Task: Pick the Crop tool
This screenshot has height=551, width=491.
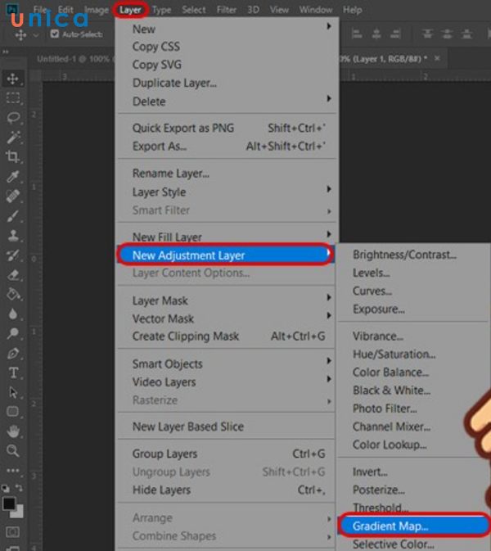Action: click(x=13, y=157)
